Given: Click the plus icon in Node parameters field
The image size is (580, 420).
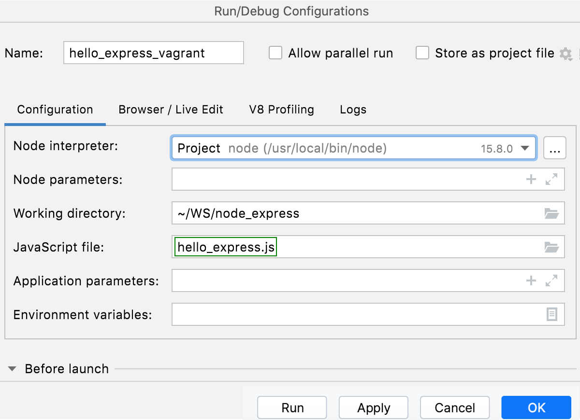Looking at the screenshot, I should pos(531,179).
